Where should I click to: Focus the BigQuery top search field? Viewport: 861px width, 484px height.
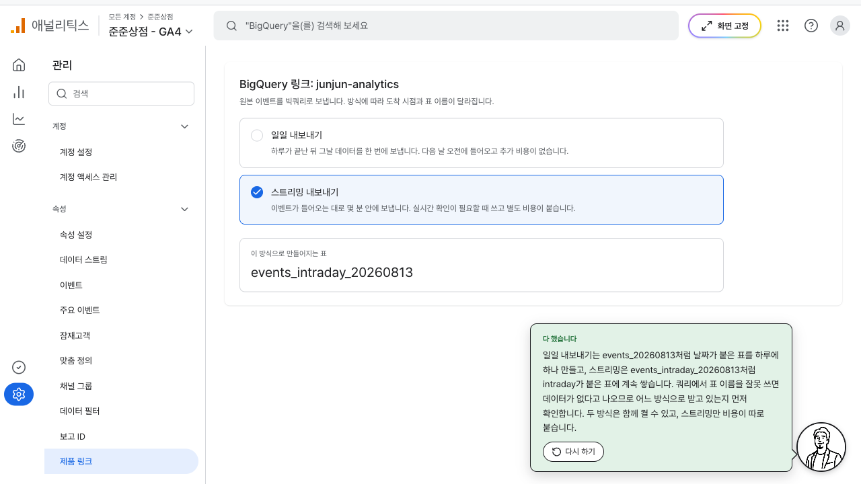446,26
